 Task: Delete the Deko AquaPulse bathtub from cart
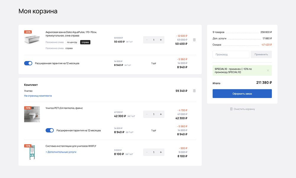coord(194,40)
